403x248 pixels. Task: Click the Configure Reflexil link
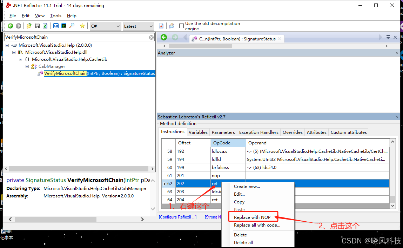click(x=177, y=217)
